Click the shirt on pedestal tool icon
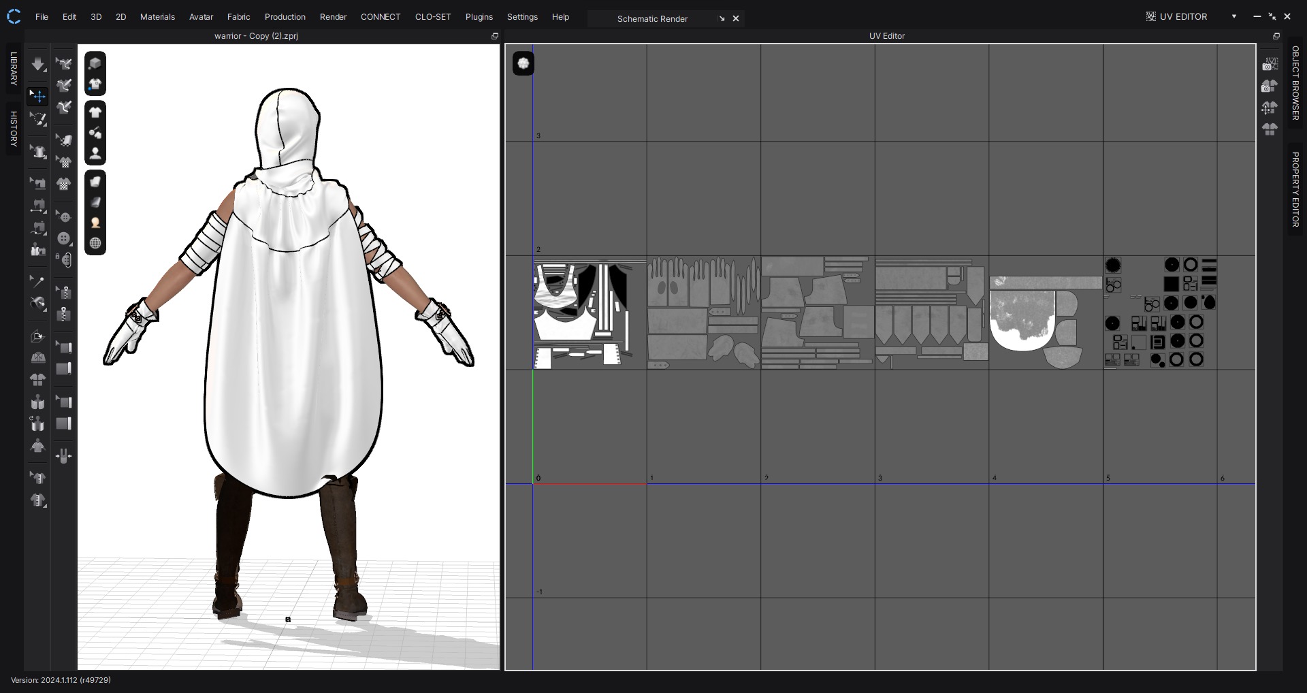 coord(38,151)
